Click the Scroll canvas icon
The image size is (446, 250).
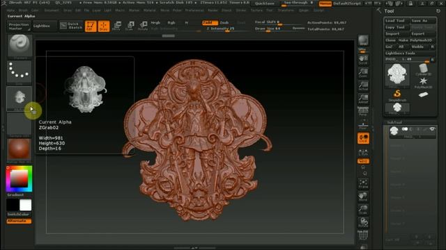point(363,60)
